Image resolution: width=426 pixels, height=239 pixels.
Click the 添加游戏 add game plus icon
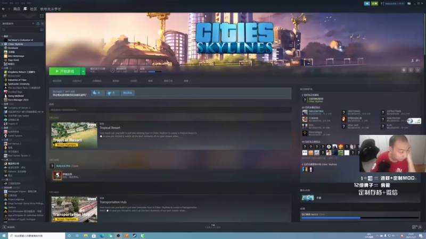4,227
